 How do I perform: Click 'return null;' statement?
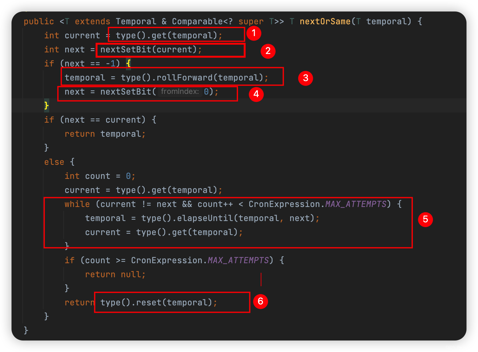tap(115, 274)
